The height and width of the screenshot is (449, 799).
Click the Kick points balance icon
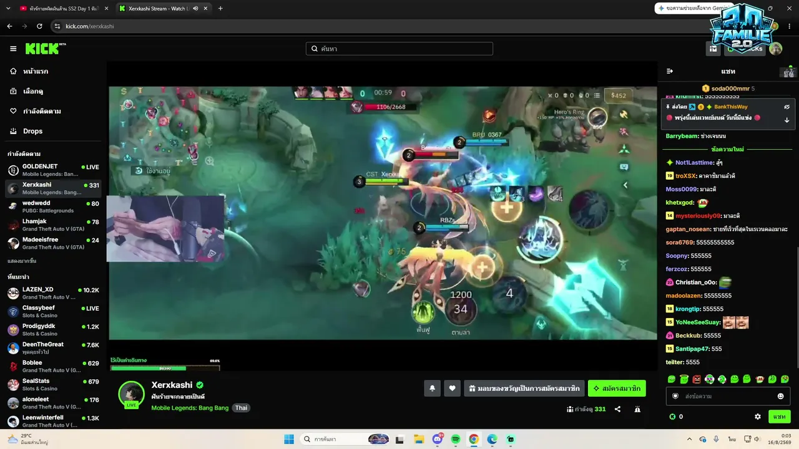click(672, 417)
